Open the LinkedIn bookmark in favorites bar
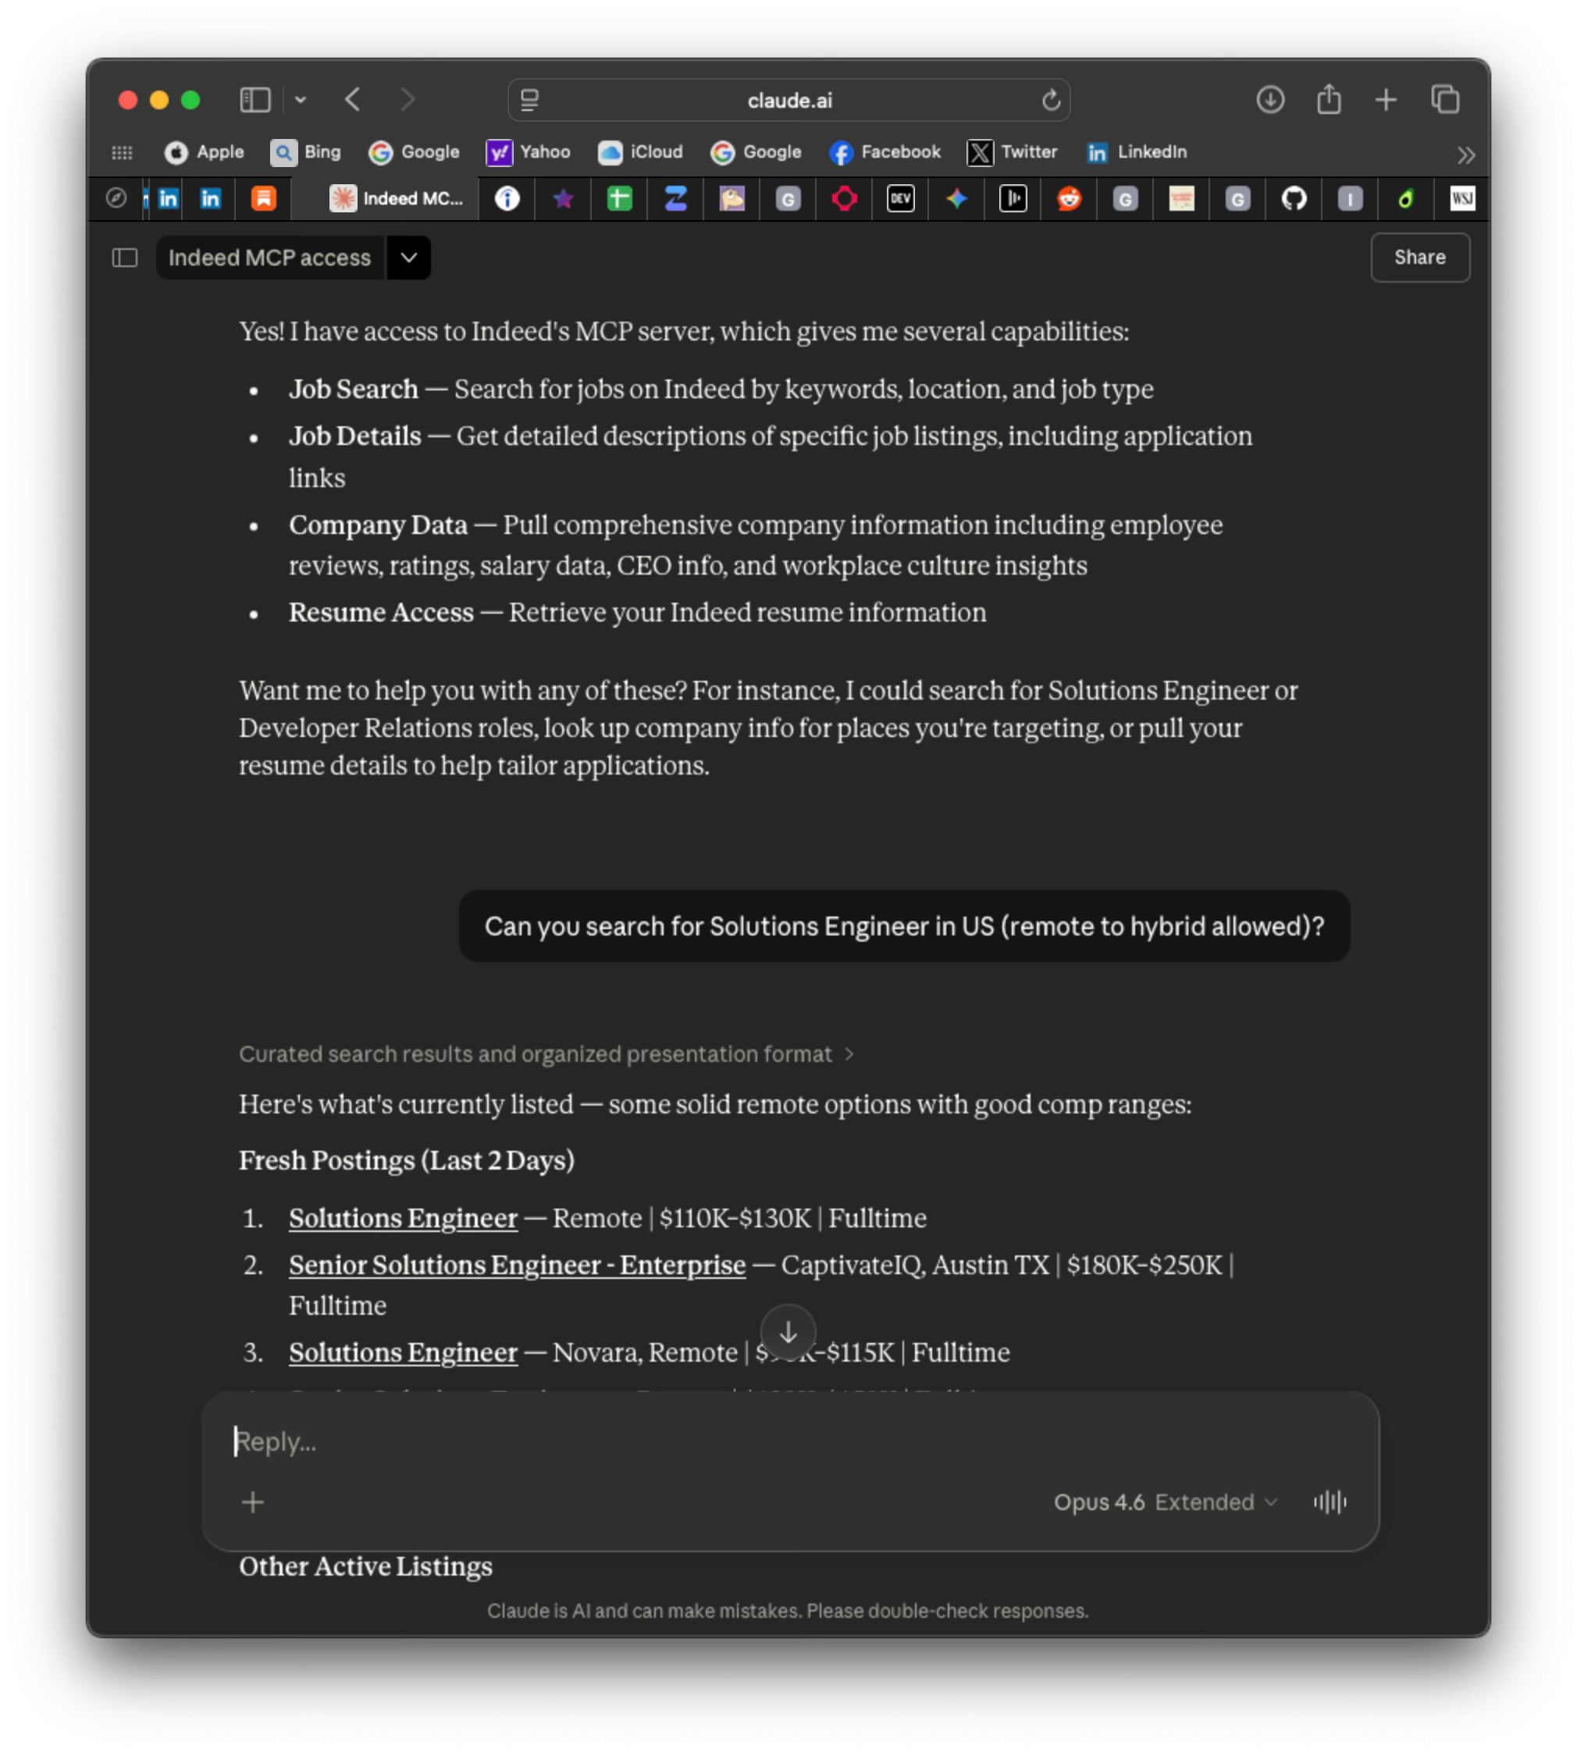Image resolution: width=1577 pixels, height=1752 pixels. 1136,151
